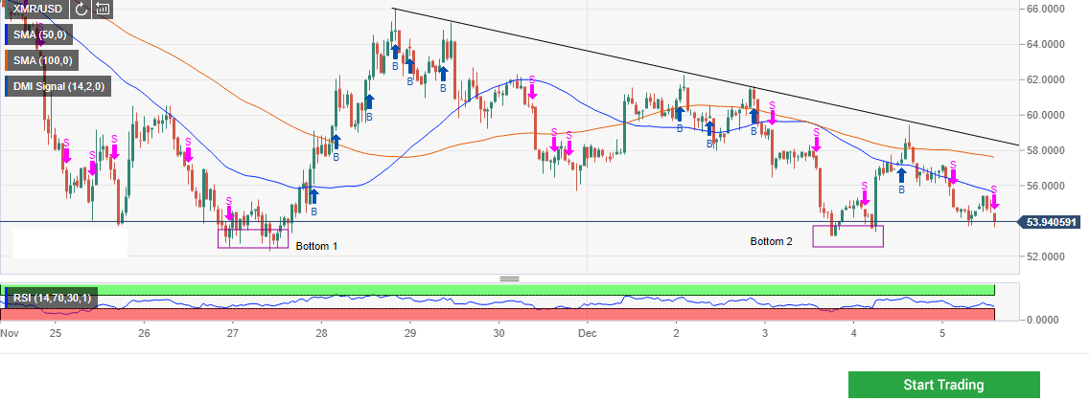Select the Bottom 1 purple rectangle

pos(253,238)
